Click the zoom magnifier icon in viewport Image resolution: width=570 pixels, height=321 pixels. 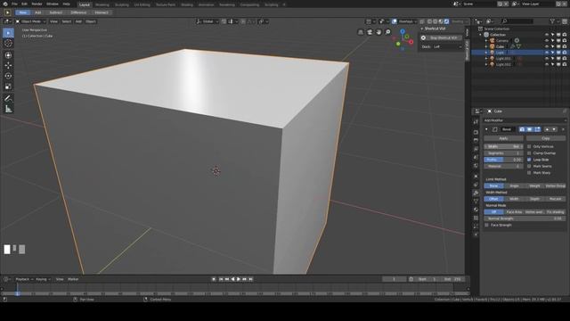(x=388, y=32)
